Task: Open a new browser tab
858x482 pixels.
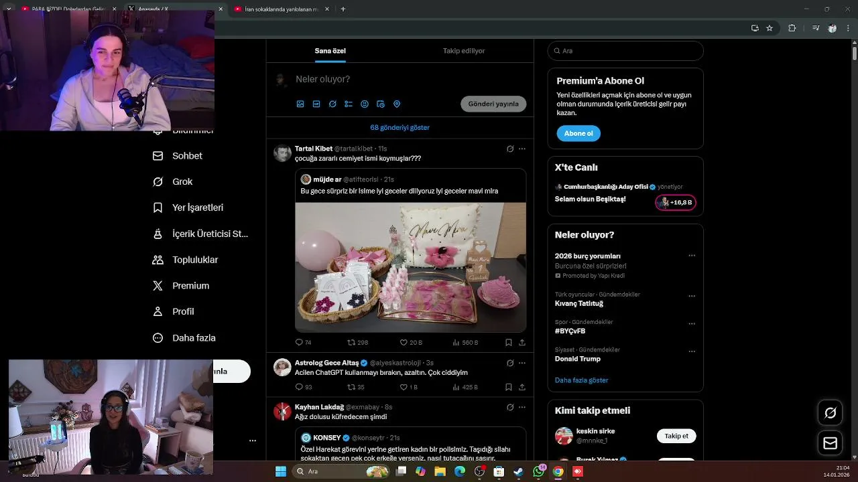Action: (x=343, y=9)
